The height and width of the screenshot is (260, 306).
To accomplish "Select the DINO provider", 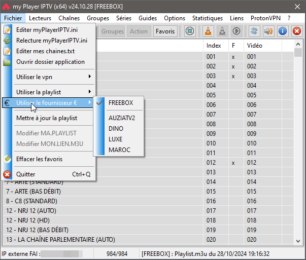I will pyautogui.click(x=116, y=129).
